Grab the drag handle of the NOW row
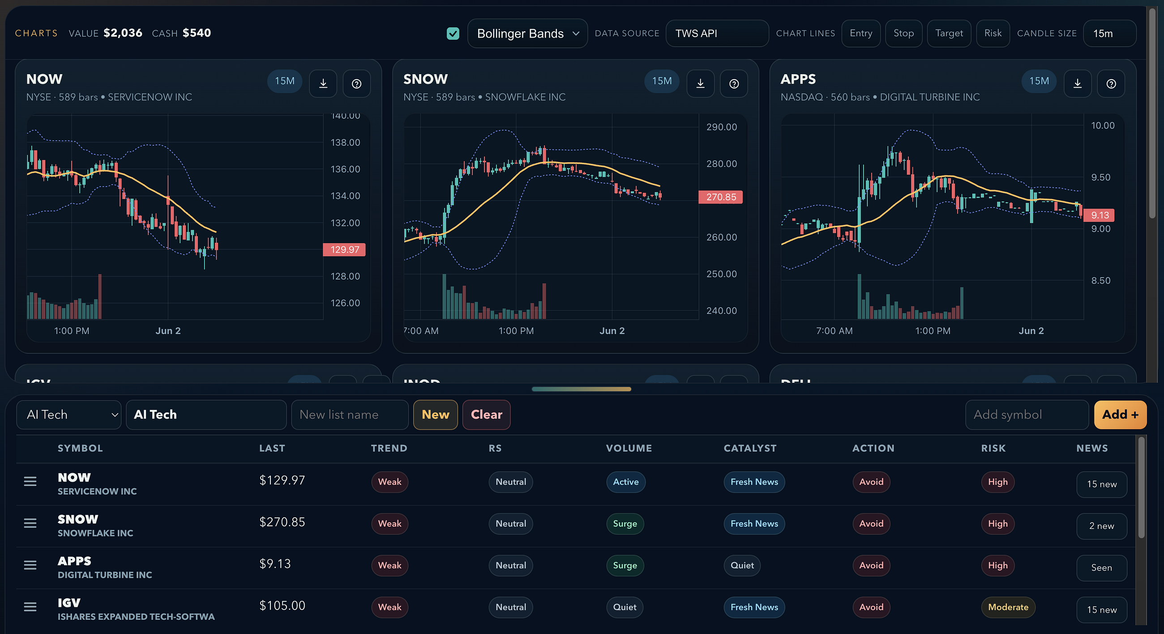Image resolution: width=1164 pixels, height=634 pixels. tap(30, 482)
